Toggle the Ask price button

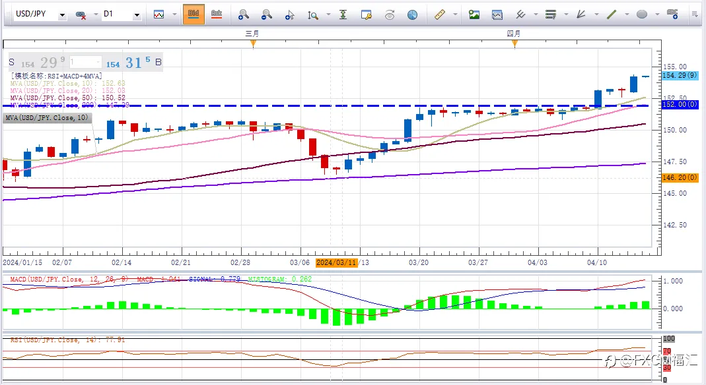click(217, 15)
